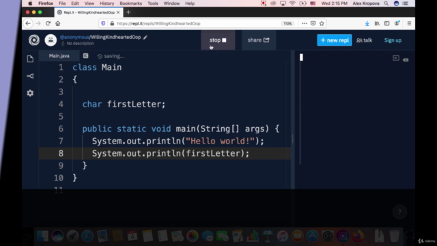Click the Sign up link
This screenshot has width=437, height=246.
pos(393,40)
